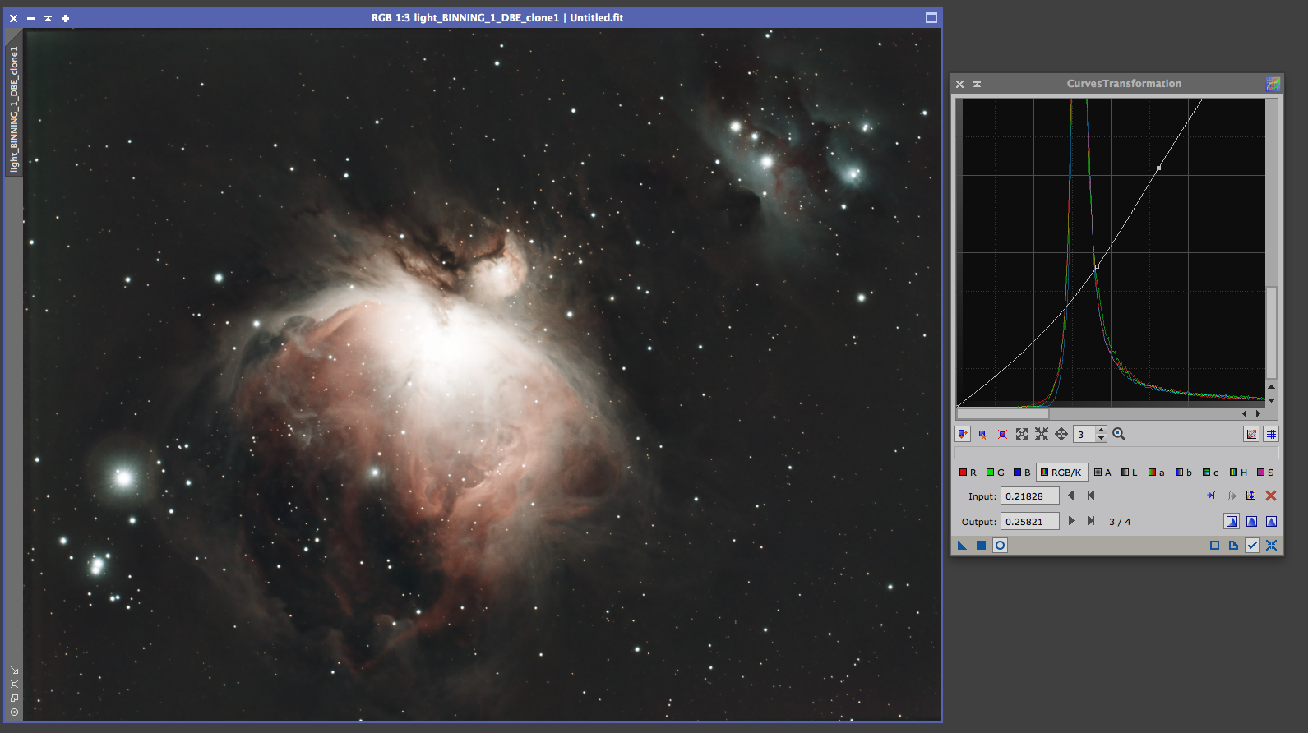This screenshot has height=733, width=1308.
Task: Click the magnifier Zoom 1:1 icon
Action: 1119,434
